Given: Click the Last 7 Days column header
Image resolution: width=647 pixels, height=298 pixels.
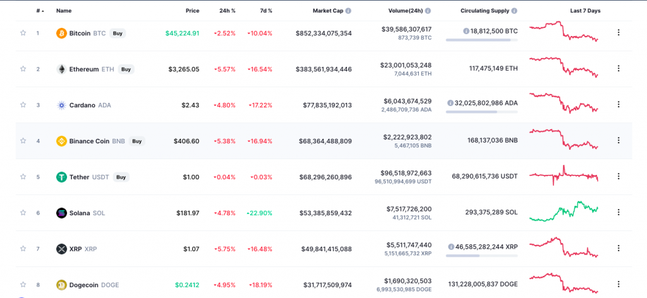Looking at the screenshot, I should point(585,11).
